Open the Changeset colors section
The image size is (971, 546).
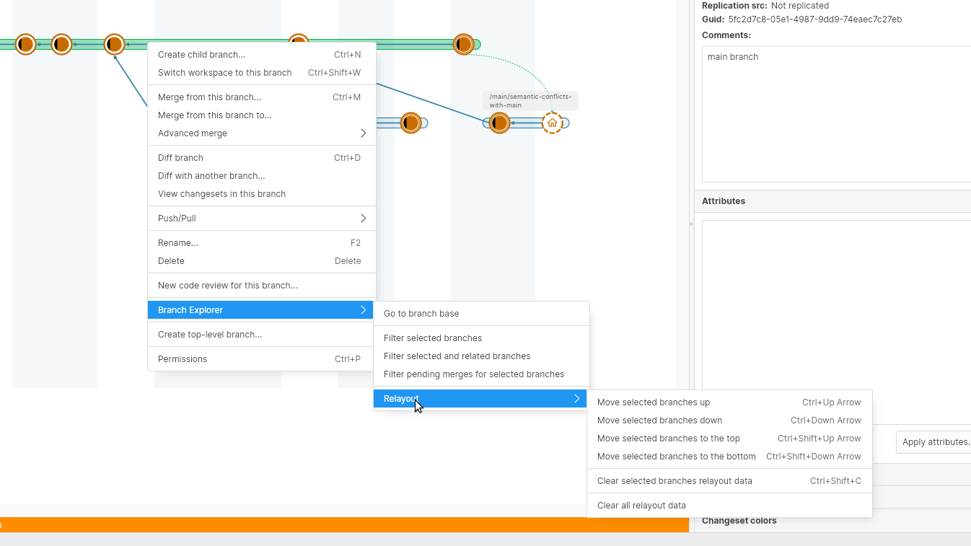(x=739, y=521)
